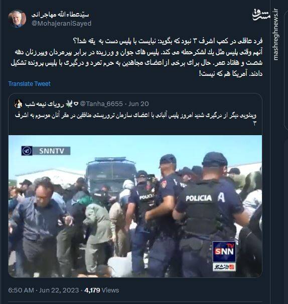Screen dimensions: 288x304
Task: Click the main tweet Persian text body
Action: 136,57
